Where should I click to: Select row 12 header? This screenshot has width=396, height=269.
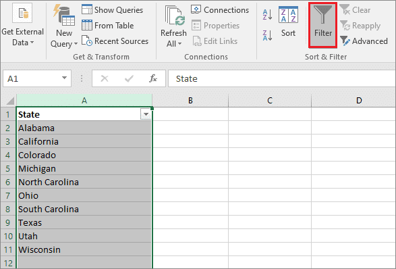tap(8, 263)
